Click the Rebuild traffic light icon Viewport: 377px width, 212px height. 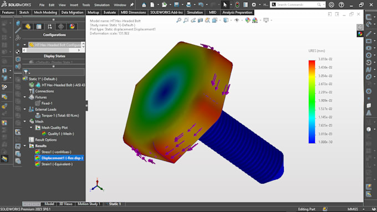tap(237, 5)
